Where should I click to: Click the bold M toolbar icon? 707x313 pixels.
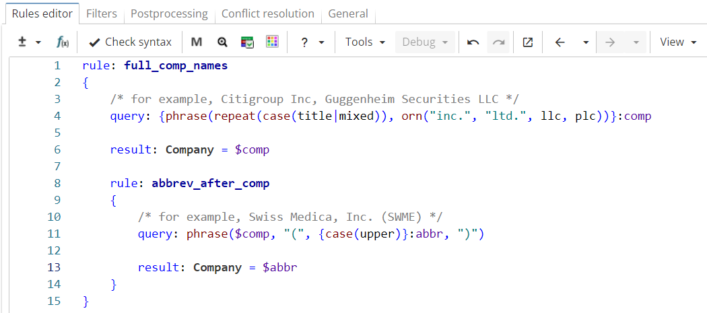[197, 42]
